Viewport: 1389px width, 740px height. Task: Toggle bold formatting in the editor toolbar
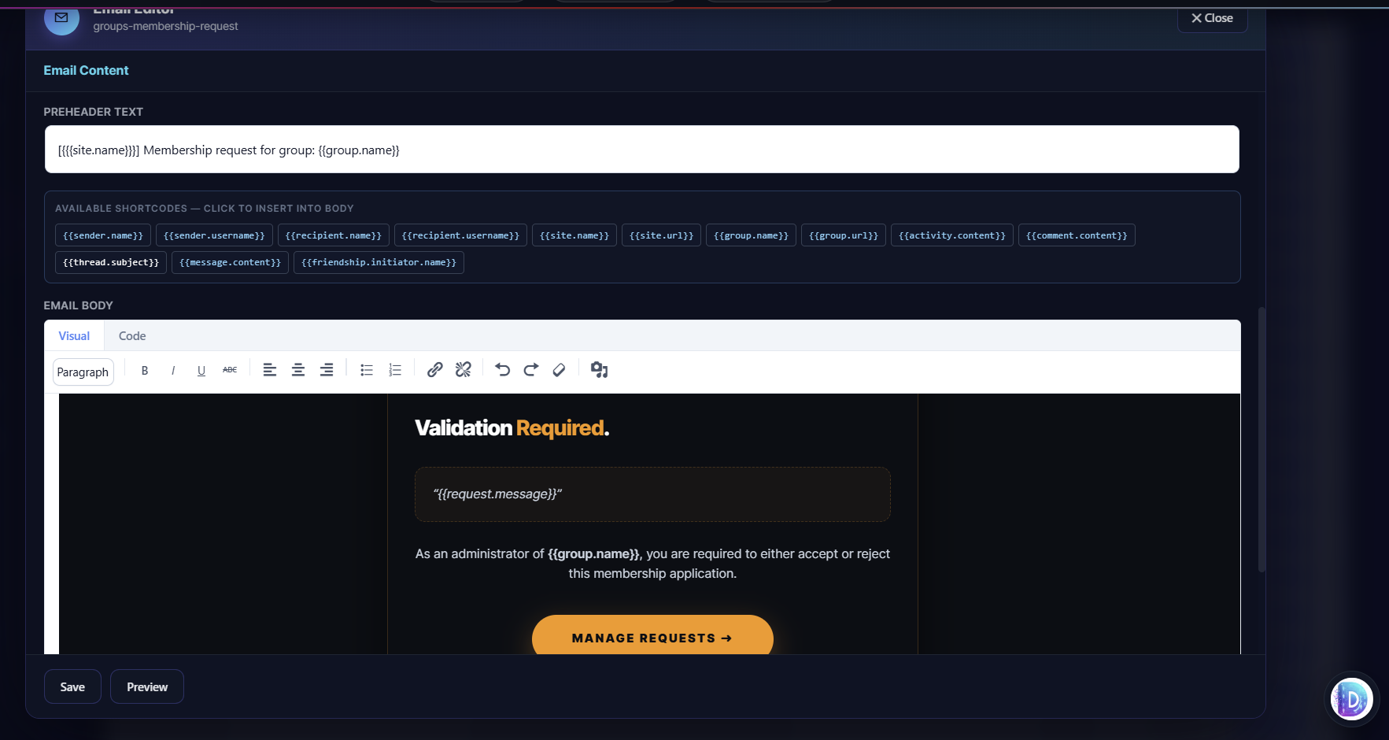pos(145,369)
